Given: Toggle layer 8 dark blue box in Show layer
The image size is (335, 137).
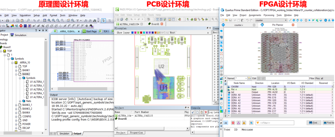Looking at the screenshot, I should 153,33.
